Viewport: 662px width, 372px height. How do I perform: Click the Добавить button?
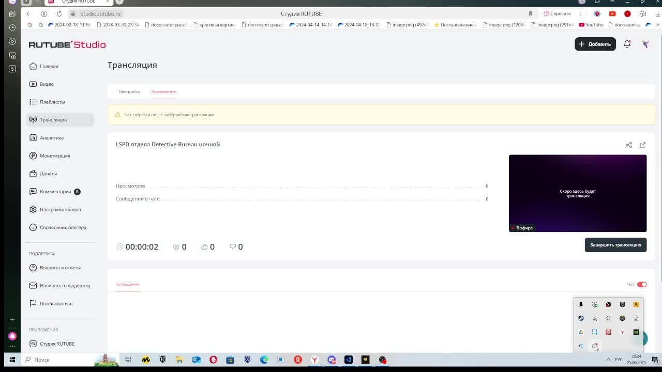tap(595, 44)
